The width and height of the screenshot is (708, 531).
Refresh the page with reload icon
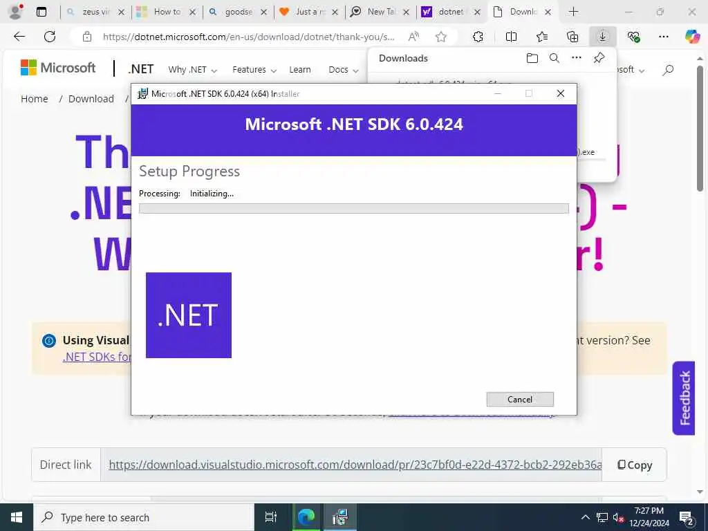50,37
